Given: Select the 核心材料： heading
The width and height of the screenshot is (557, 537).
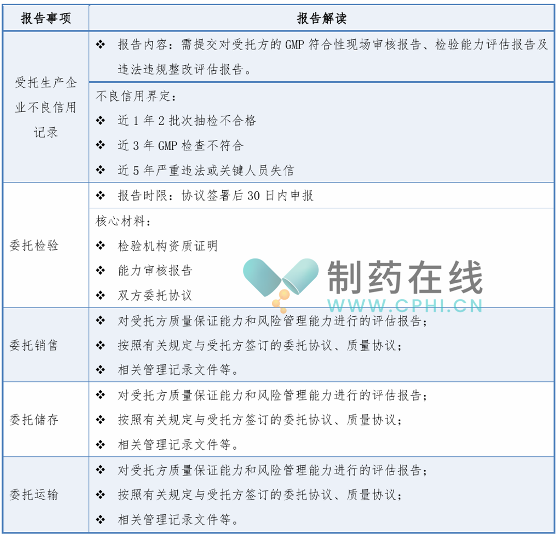Looking at the screenshot, I should tap(123, 221).
